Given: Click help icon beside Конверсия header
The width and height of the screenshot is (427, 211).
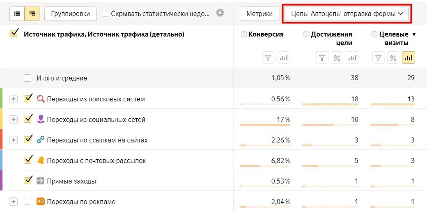Looking at the screenshot, I should coord(243,34).
